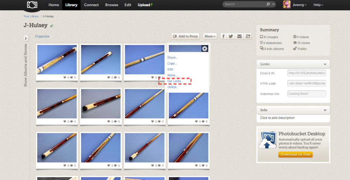The width and height of the screenshot is (350, 180).
Task: Click the album privacy lock icon beside J-Hulsey
Action: click(x=52, y=26)
